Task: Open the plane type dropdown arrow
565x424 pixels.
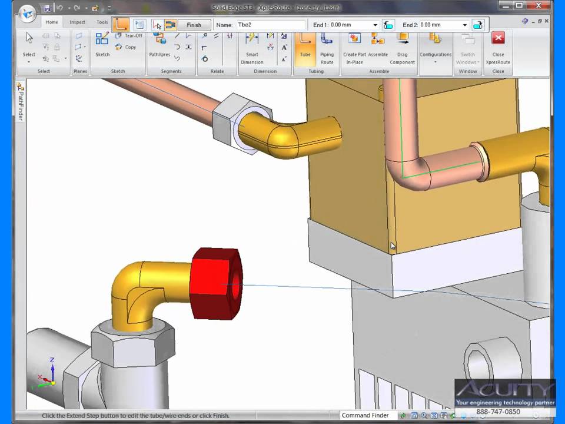Action: (85, 47)
